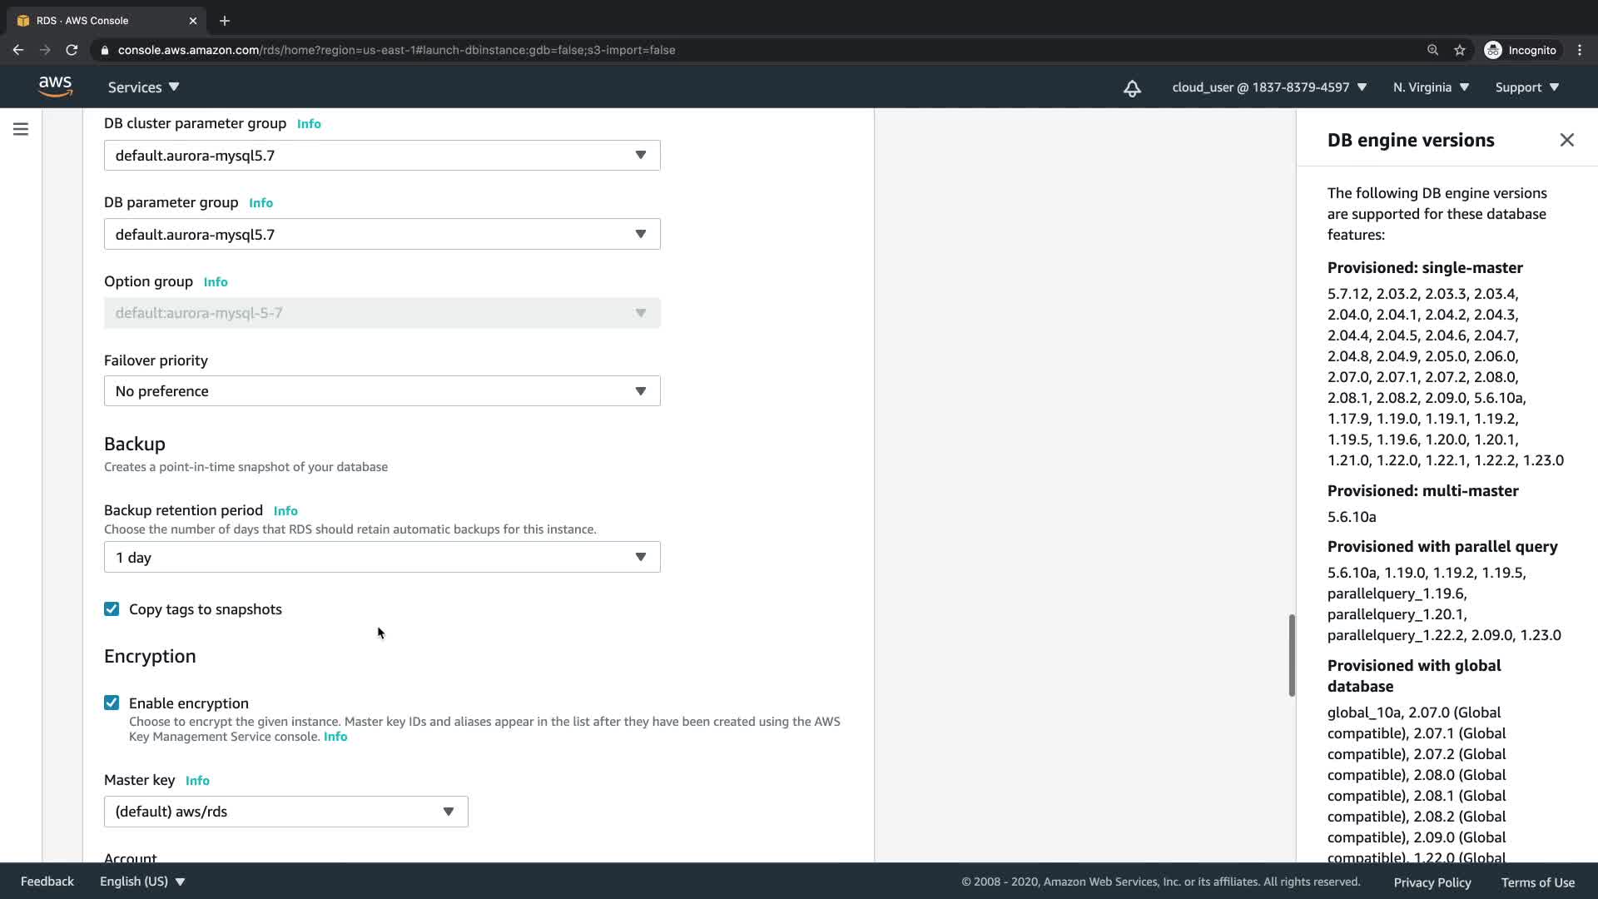Open the notifications bell icon
The height and width of the screenshot is (899, 1598).
(1132, 88)
